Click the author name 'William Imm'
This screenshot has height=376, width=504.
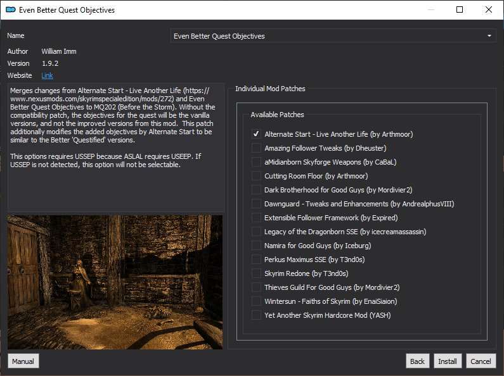59,51
